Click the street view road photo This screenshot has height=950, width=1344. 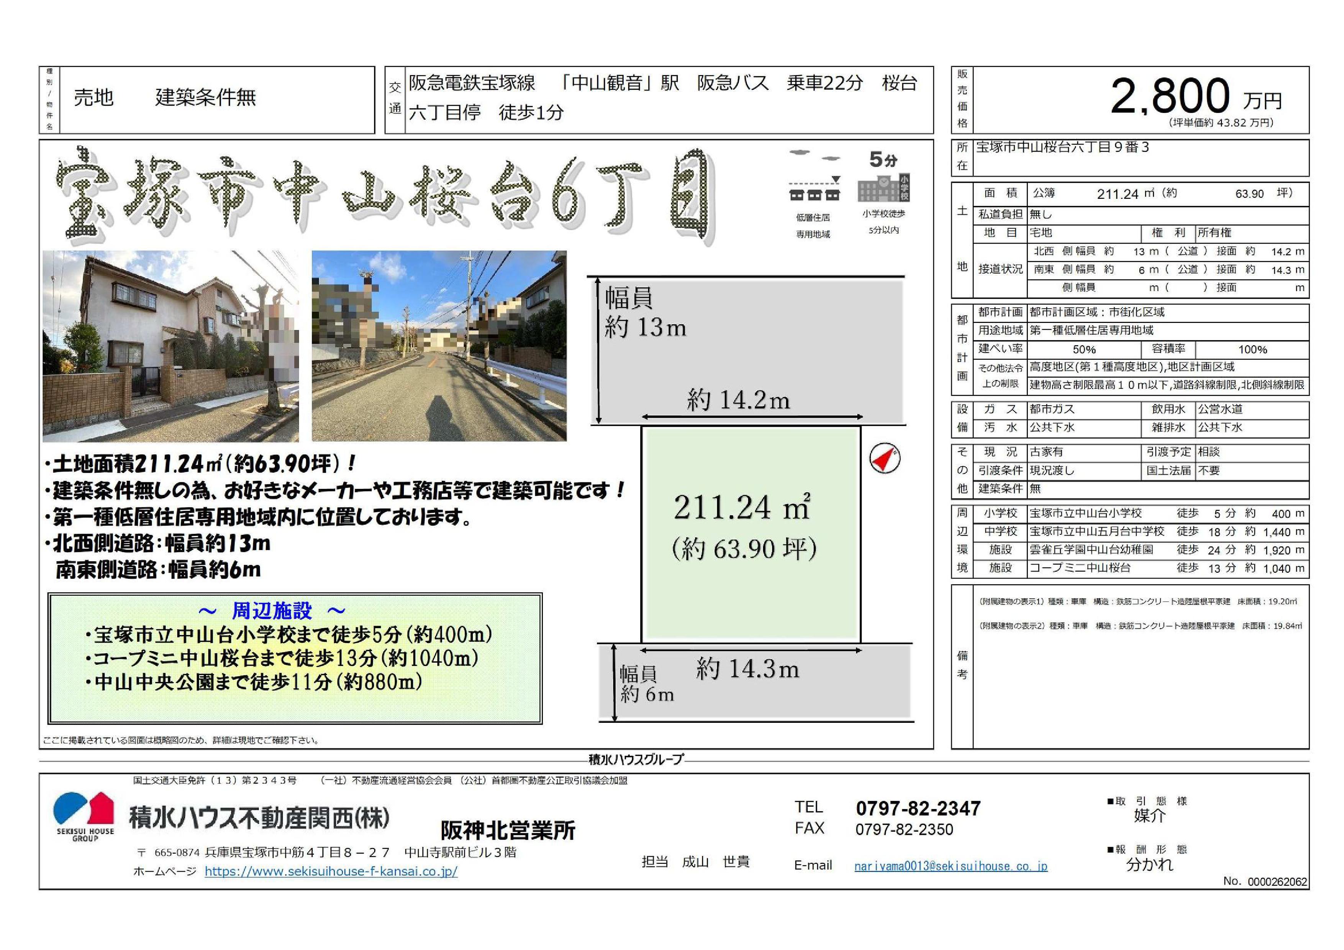[x=438, y=346]
